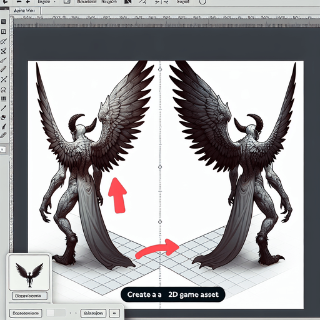Select the bottom diagonal clip tool in left toolbar
Image resolution: width=320 pixels, height=320 pixels.
(4, 135)
